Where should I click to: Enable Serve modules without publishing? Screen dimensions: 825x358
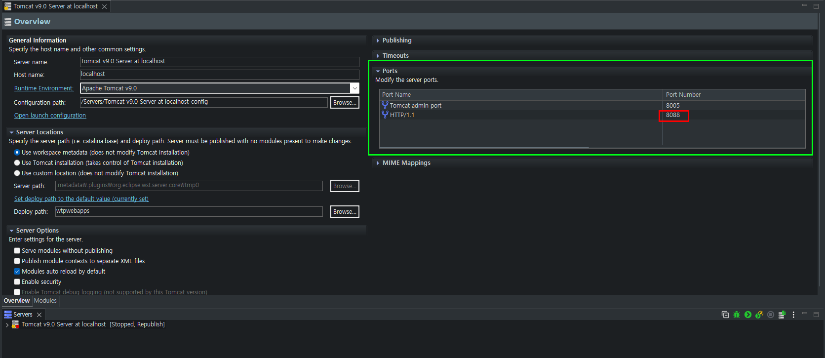[17, 251]
